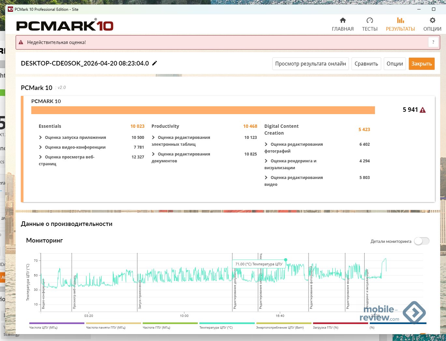Expand Оценка редактирования видео row

(x=266, y=178)
